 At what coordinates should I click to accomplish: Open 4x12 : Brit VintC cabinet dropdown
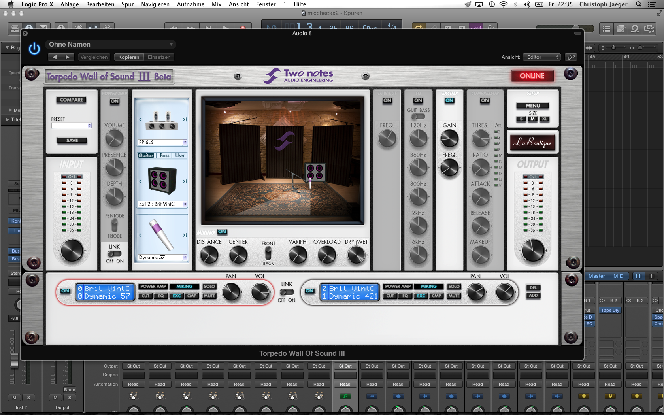click(162, 204)
